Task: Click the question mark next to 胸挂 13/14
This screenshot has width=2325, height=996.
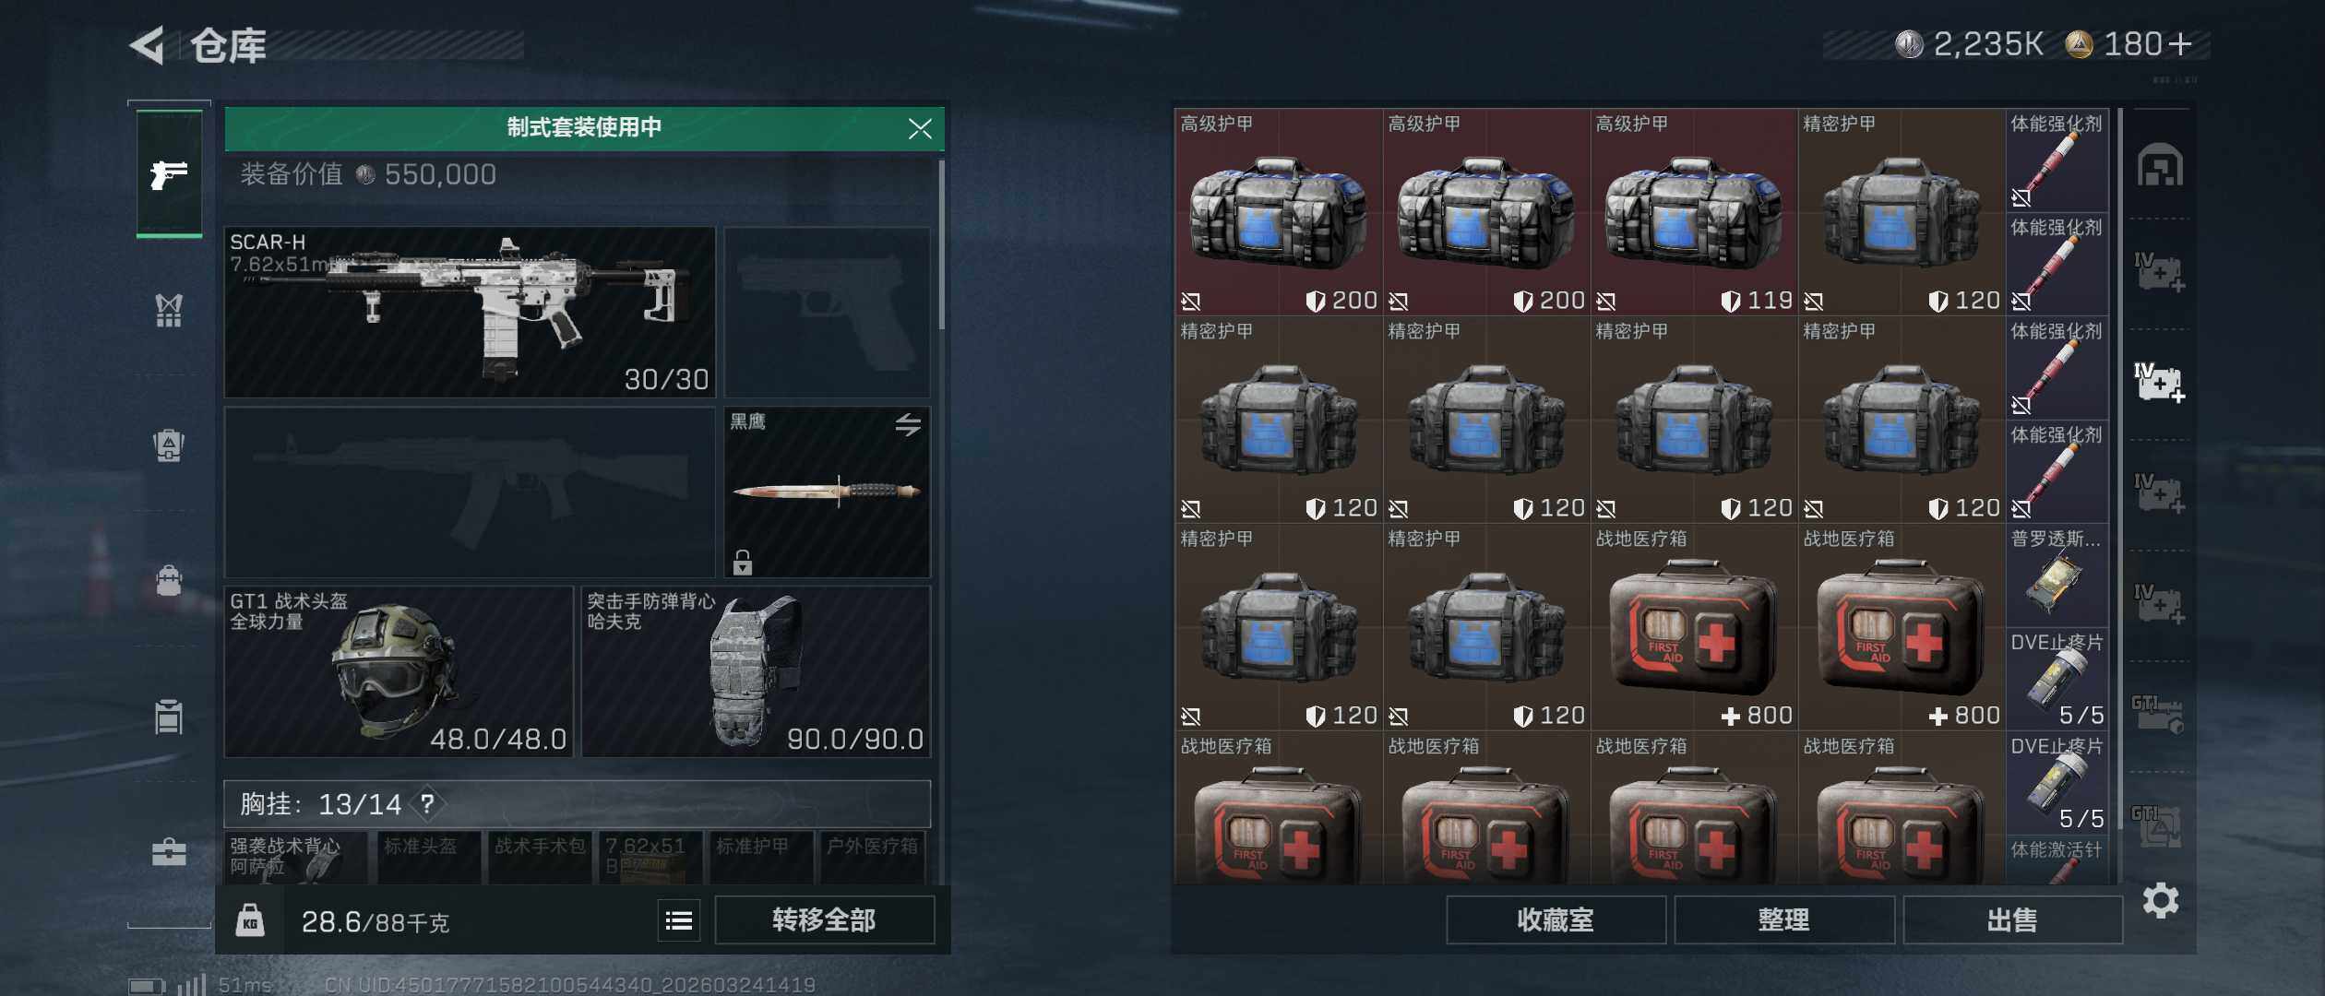Action: pos(427,803)
